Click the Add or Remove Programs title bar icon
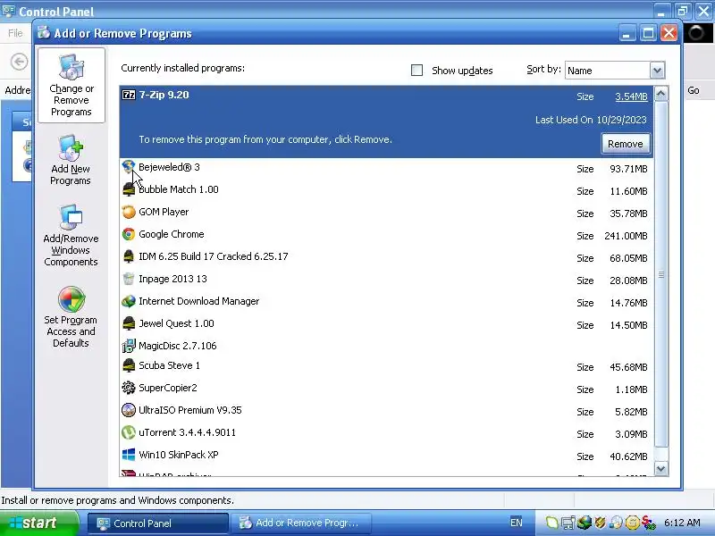 click(44, 33)
